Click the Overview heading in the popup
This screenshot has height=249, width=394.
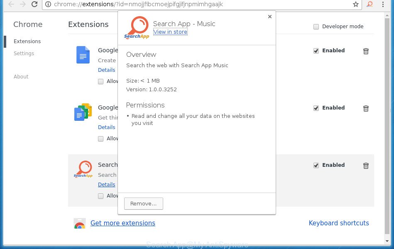pyautogui.click(x=141, y=54)
